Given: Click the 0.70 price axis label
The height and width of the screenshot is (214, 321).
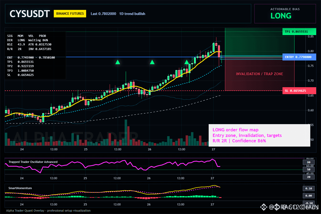Looking at the screenshot, I should (x=310, y=81).
